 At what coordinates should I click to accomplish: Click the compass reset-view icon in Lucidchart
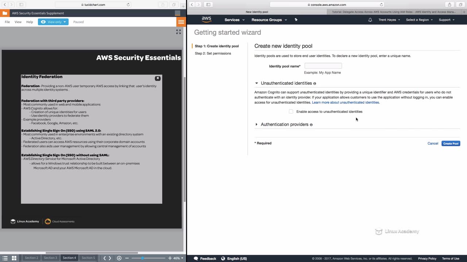pos(119,258)
